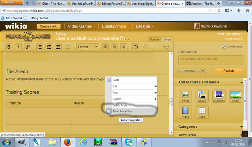
Task: Add a Video to the blog
Action: (185, 112)
